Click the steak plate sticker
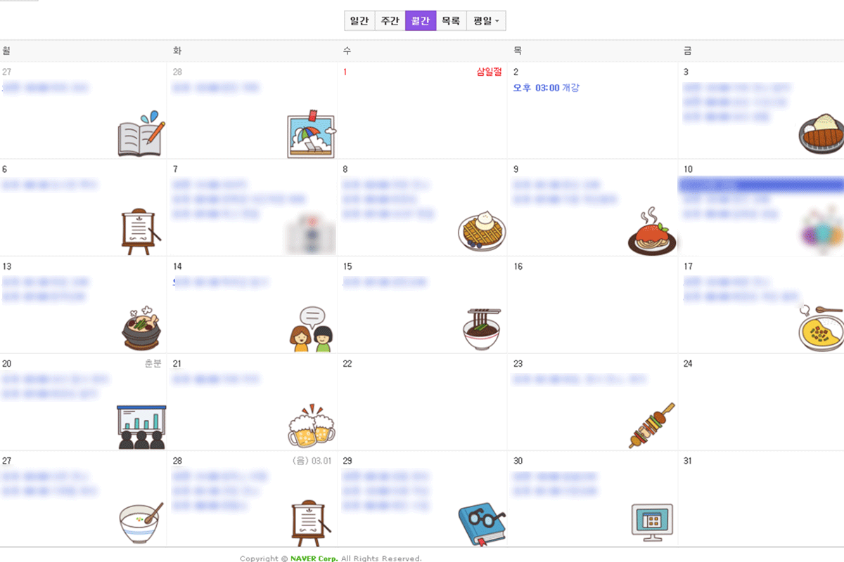The image size is (844, 562). point(821,133)
